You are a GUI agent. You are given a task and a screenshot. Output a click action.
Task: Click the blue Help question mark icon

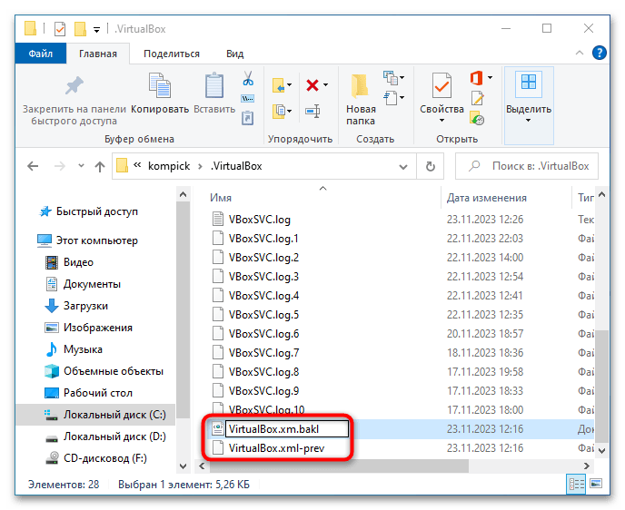pos(599,53)
